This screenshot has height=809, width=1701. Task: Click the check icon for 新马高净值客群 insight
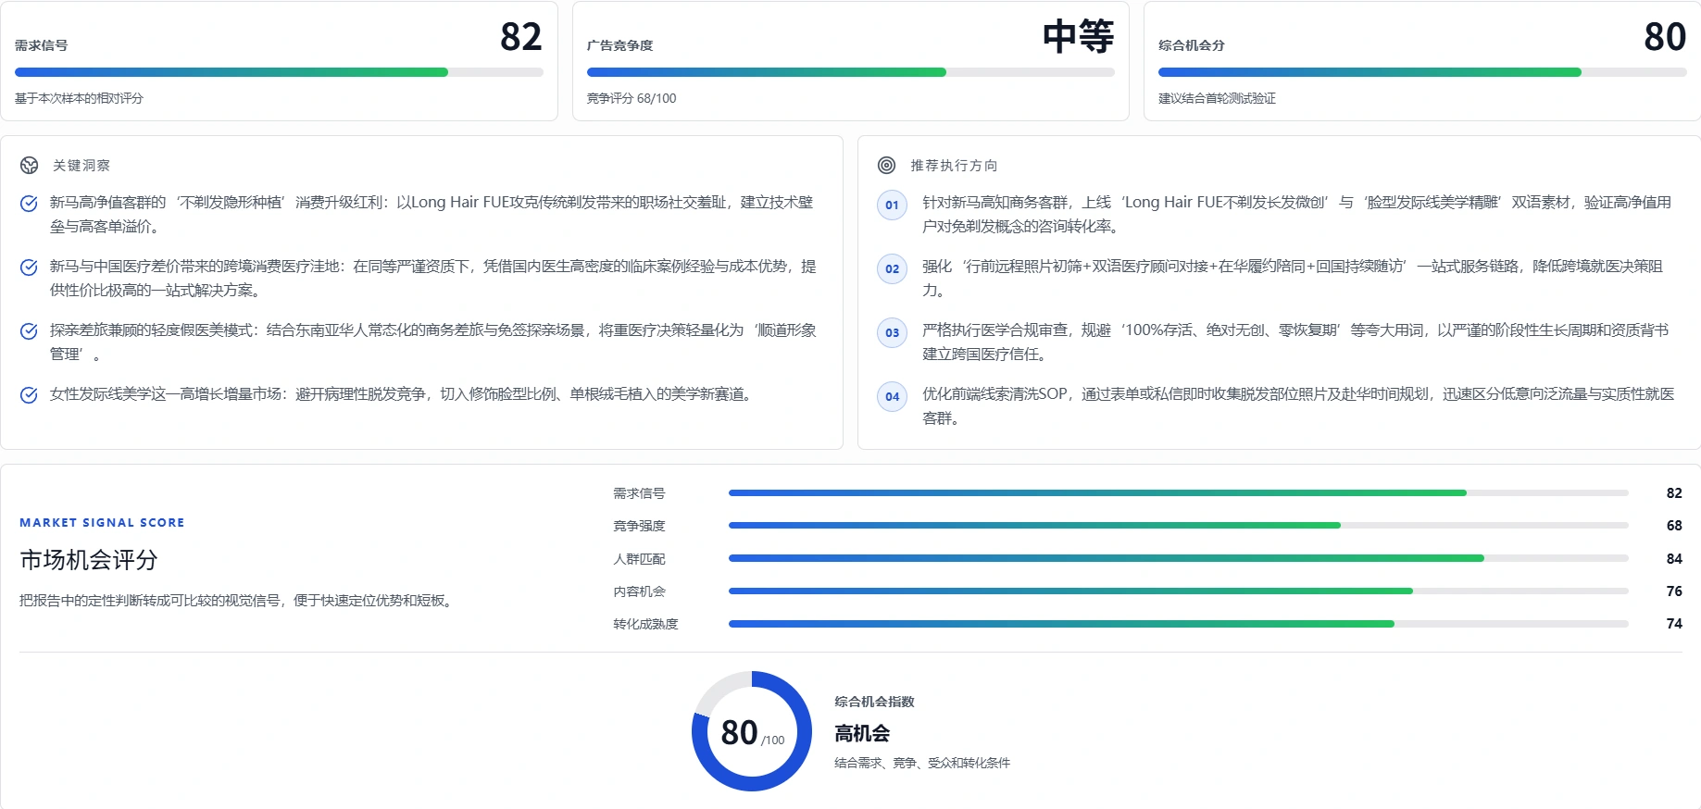(30, 204)
